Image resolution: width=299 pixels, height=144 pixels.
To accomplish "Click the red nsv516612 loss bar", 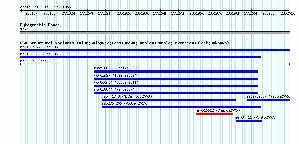I will [214, 114].
